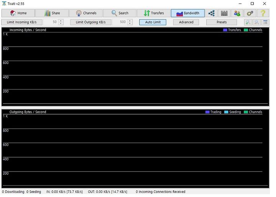Click the incoming limit value field showing 50
Viewport: 276px width, 197px height.
[x=51, y=22]
